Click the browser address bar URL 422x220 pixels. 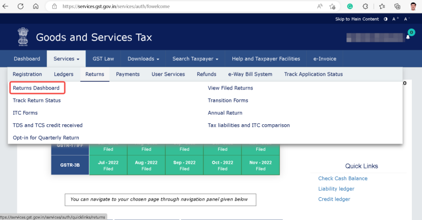(153, 7)
